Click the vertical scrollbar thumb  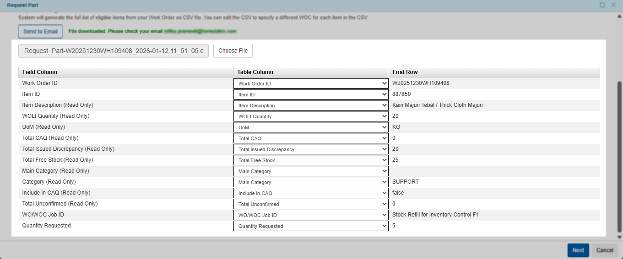tap(620, 155)
